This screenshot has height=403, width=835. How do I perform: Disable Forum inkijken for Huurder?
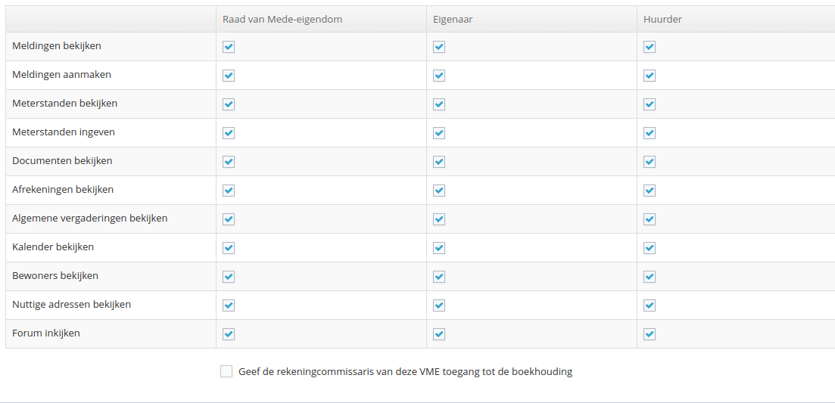[649, 334]
